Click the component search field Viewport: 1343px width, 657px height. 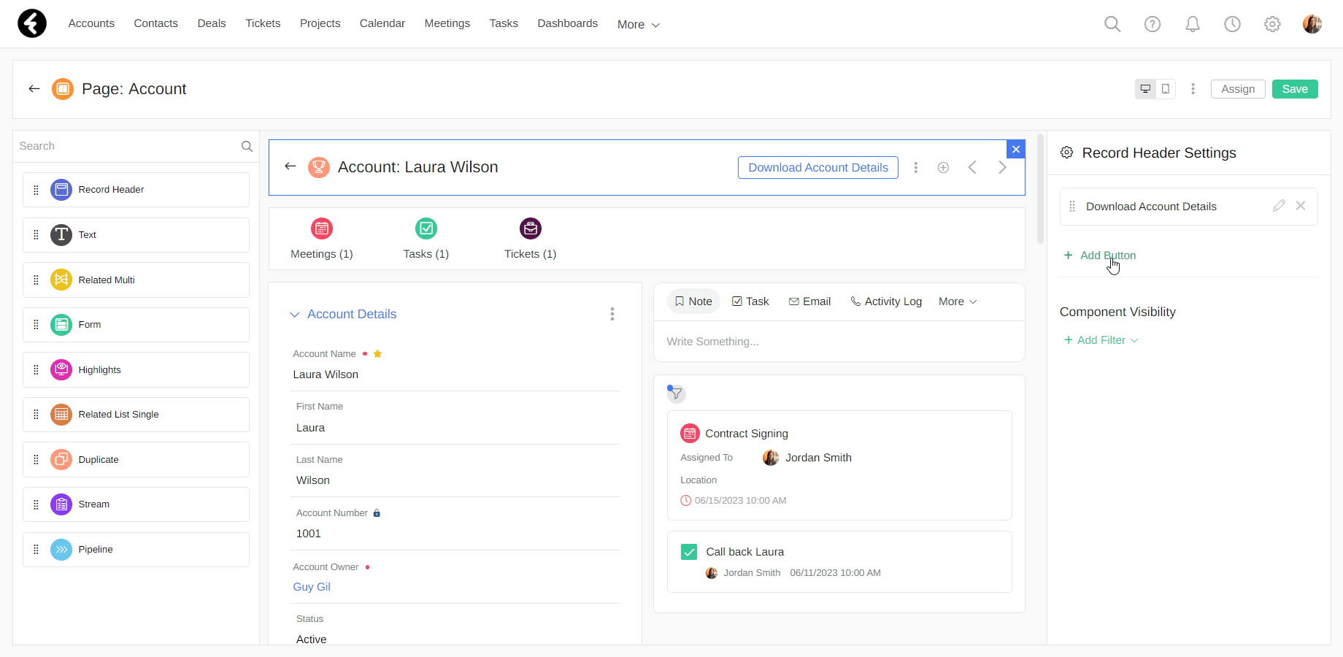pyautogui.click(x=136, y=146)
